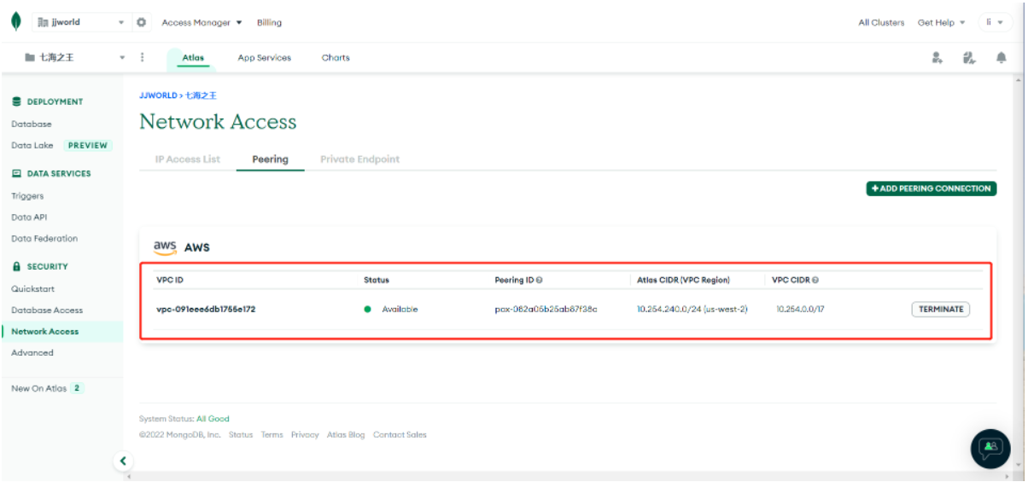Open the project activity feed icon
Image resolution: width=1028 pixels, height=482 pixels.
pyautogui.click(x=968, y=58)
